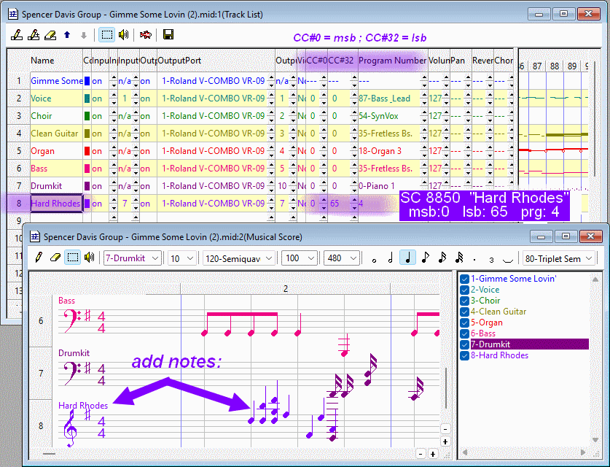This screenshot has height=467, width=610.
Task: Uncheck the 2-Voice track checkbox
Action: point(464,290)
